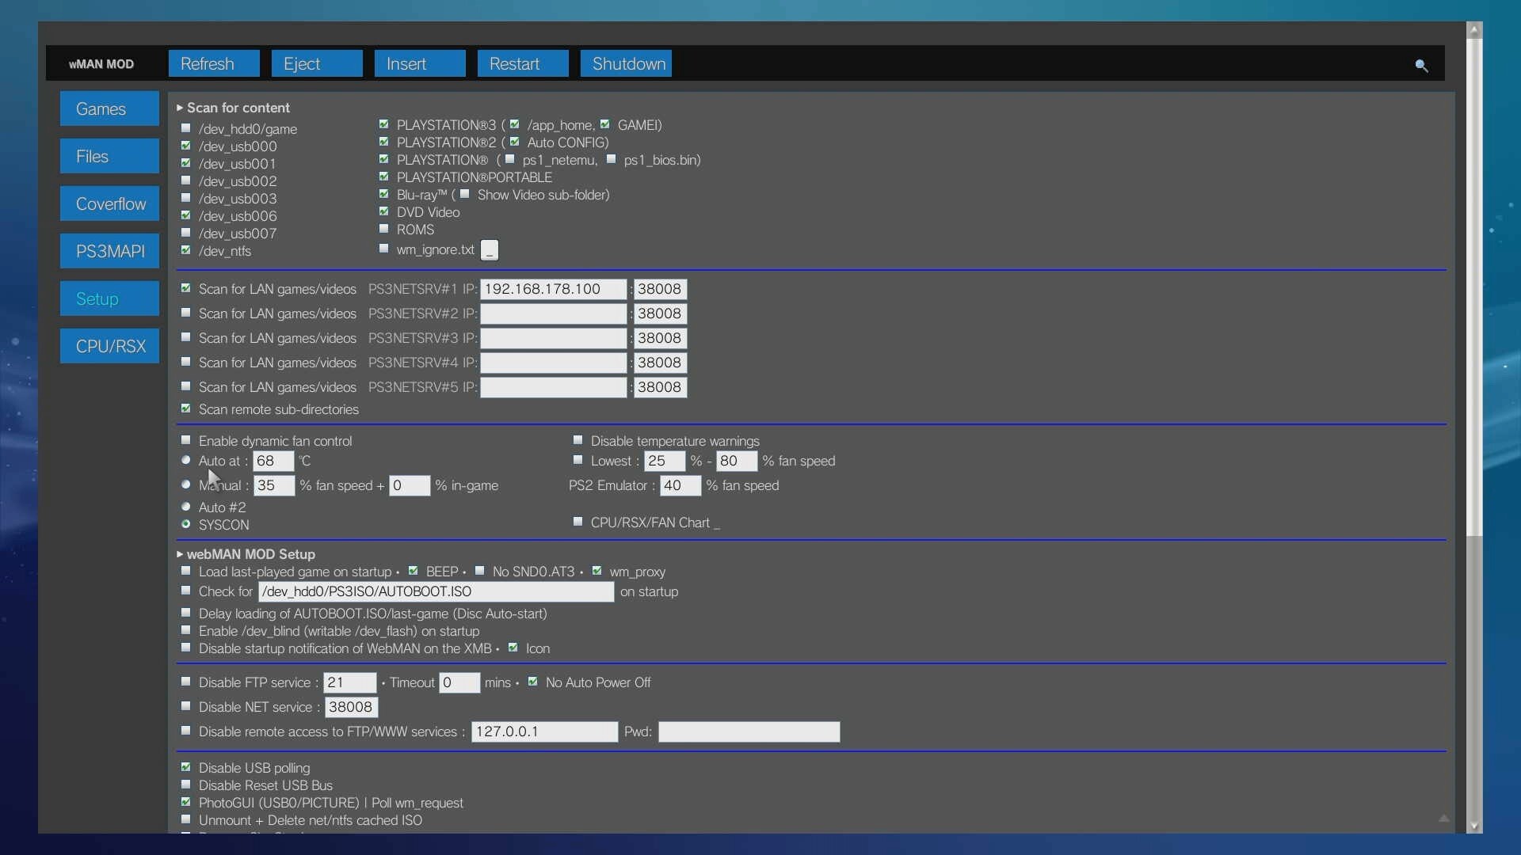Open the Coverflow tab

(110, 204)
